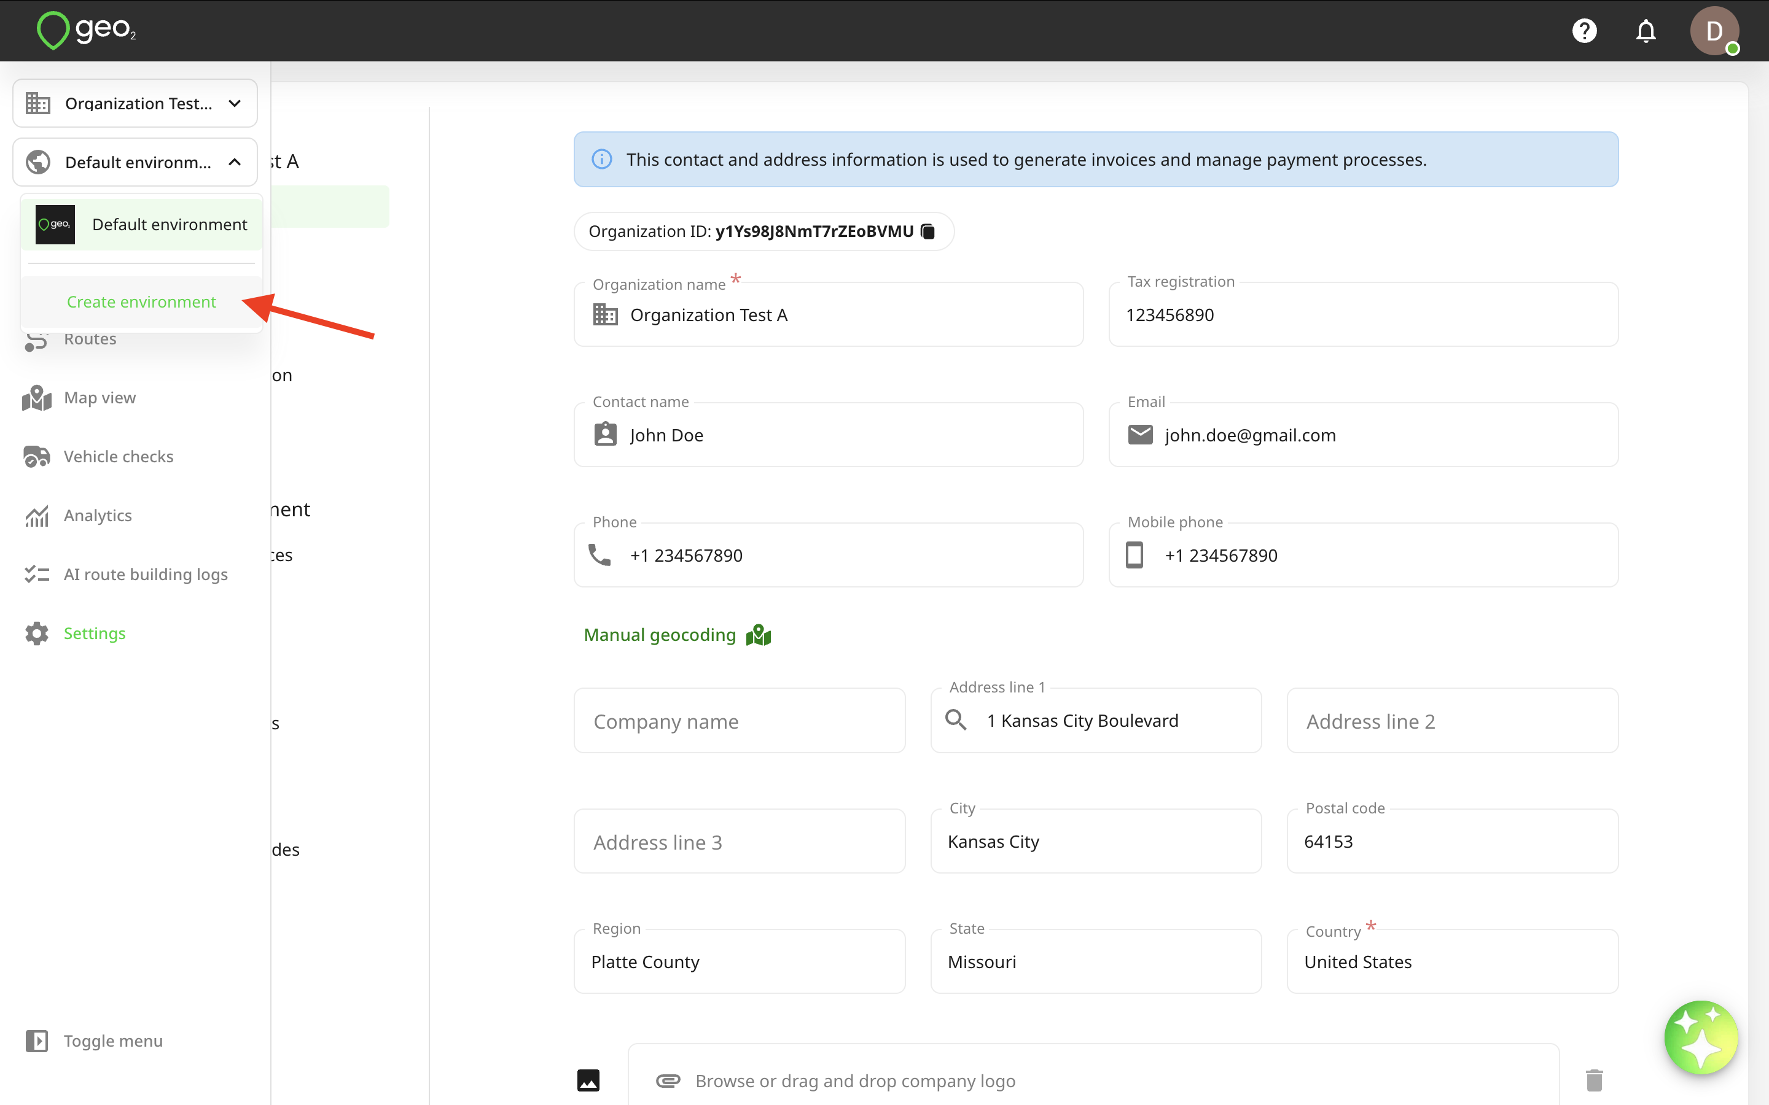Screen dimensions: 1769x1105
Task: Click the Manual geocoding map icon
Action: pyautogui.click(x=759, y=635)
